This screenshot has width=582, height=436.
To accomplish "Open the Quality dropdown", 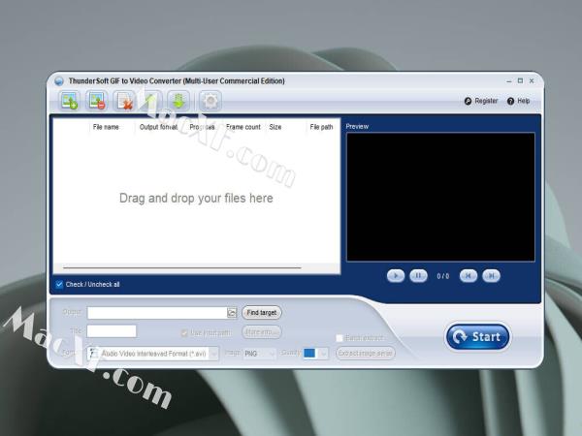I will click(323, 354).
